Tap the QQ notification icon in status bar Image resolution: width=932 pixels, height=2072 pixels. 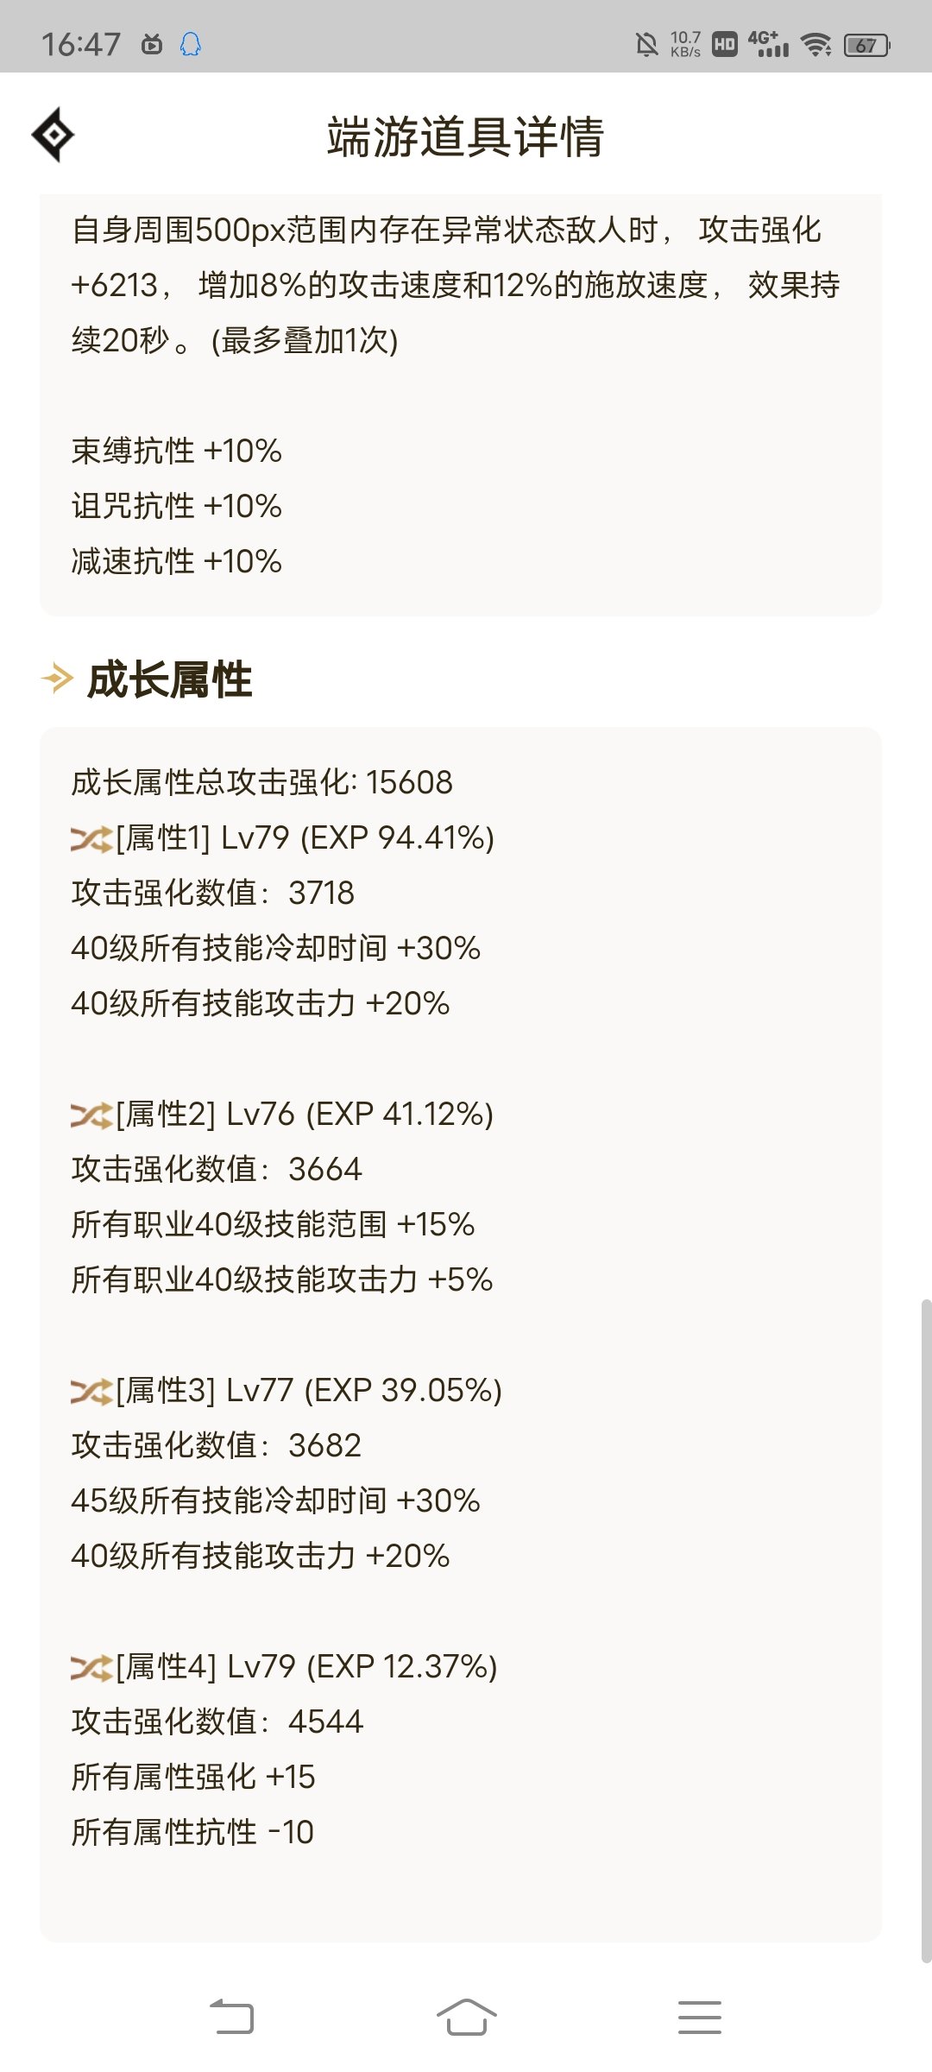click(x=191, y=44)
